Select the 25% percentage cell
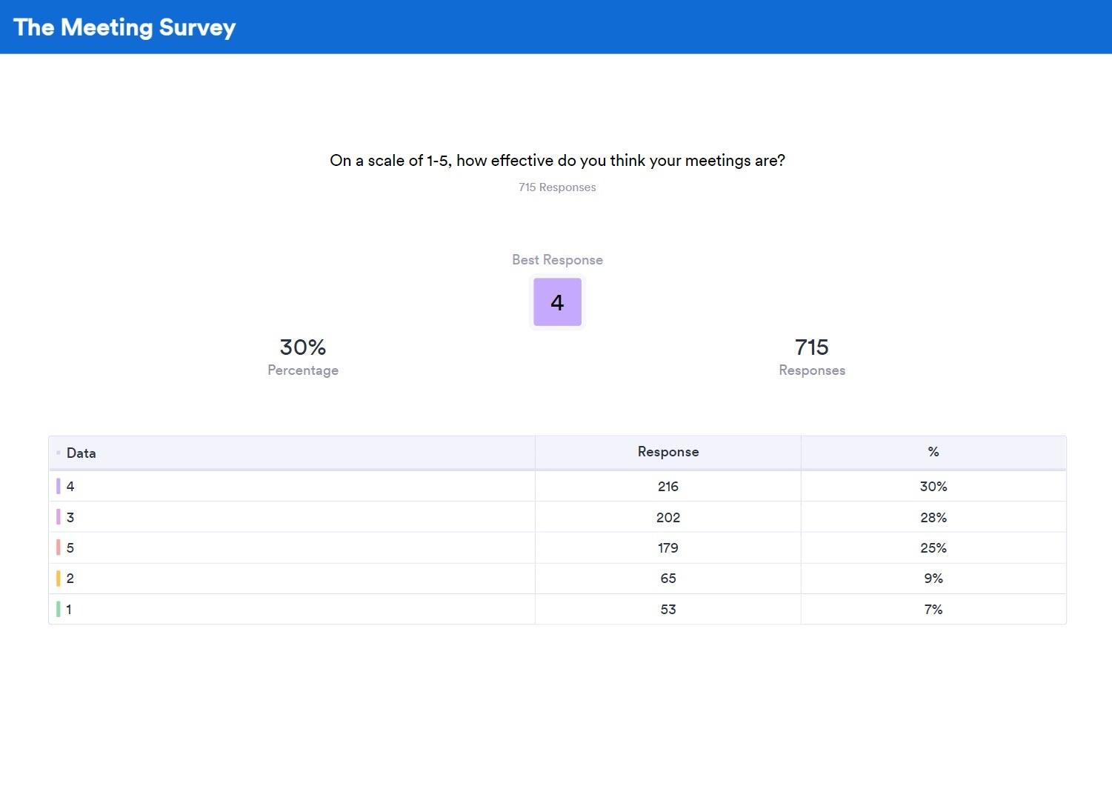The height and width of the screenshot is (786, 1112). point(933,548)
